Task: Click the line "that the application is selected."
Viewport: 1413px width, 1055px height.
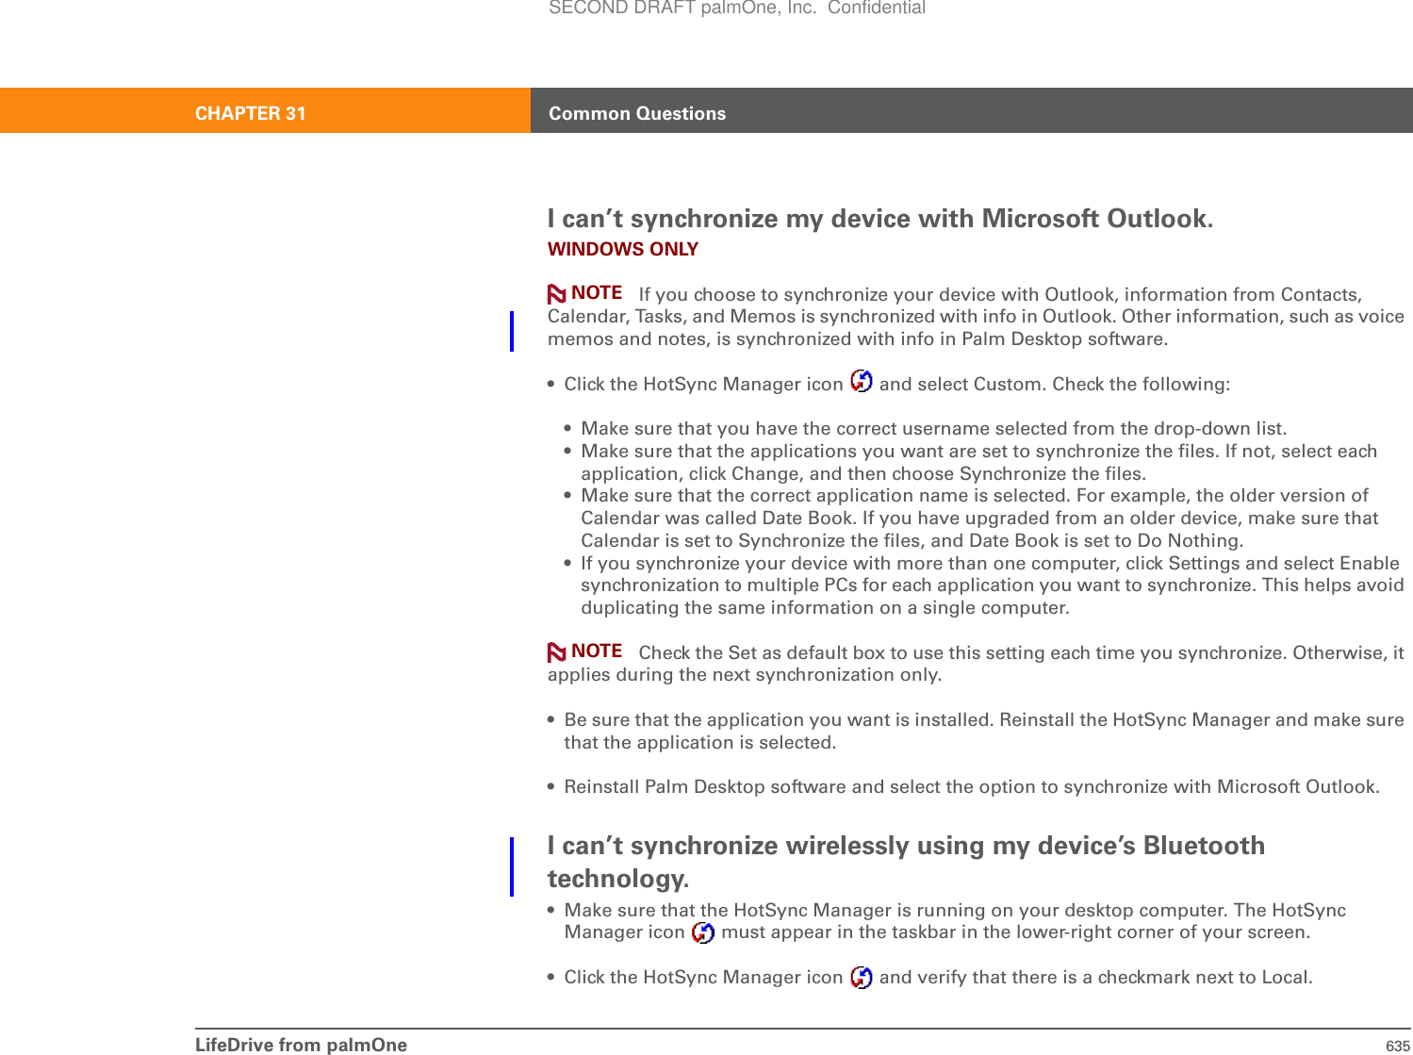Action: pyautogui.click(x=700, y=742)
